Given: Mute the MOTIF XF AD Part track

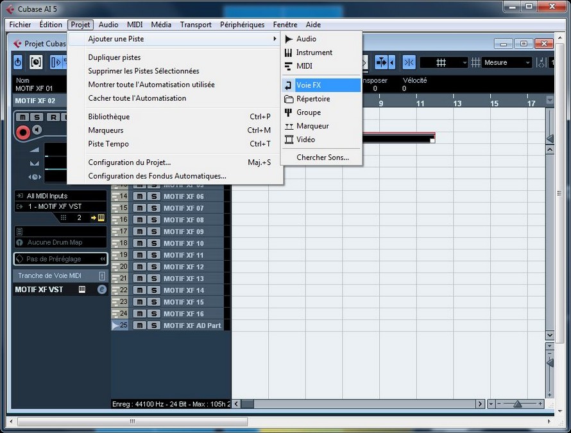Looking at the screenshot, I should [139, 326].
